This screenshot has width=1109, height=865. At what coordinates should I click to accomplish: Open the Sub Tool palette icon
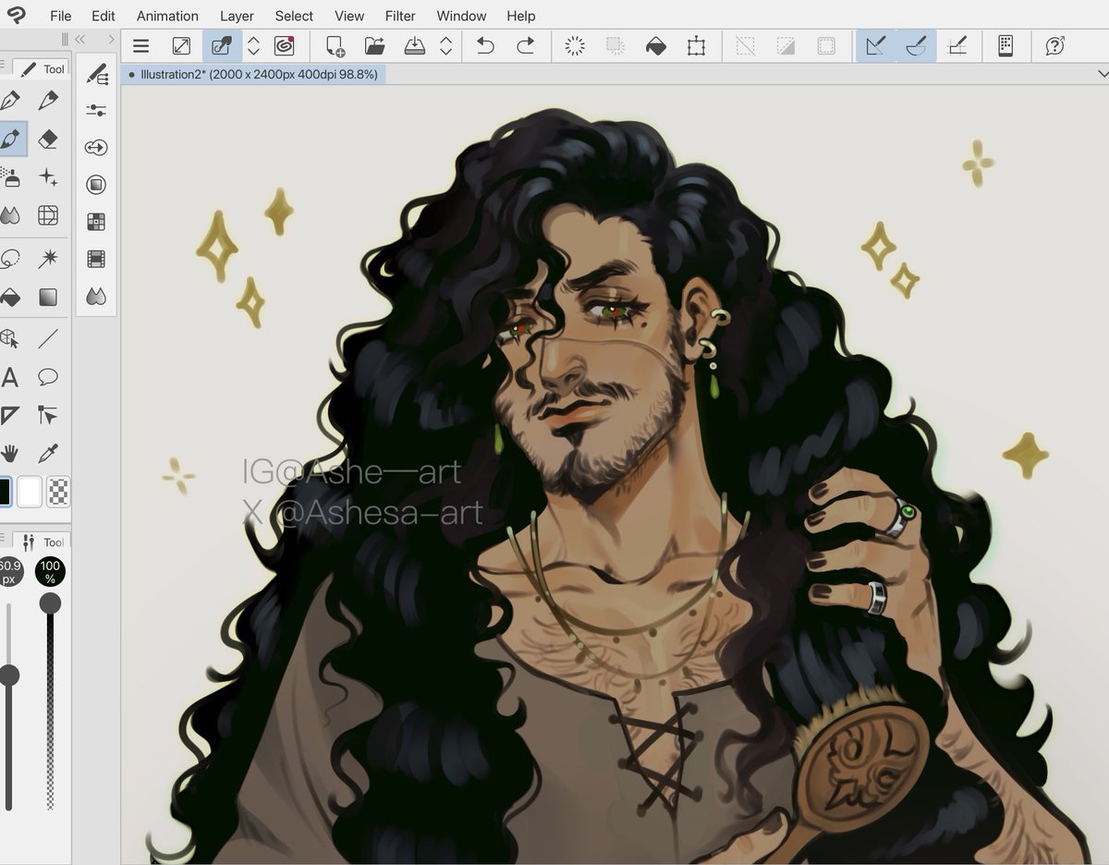coord(96,74)
